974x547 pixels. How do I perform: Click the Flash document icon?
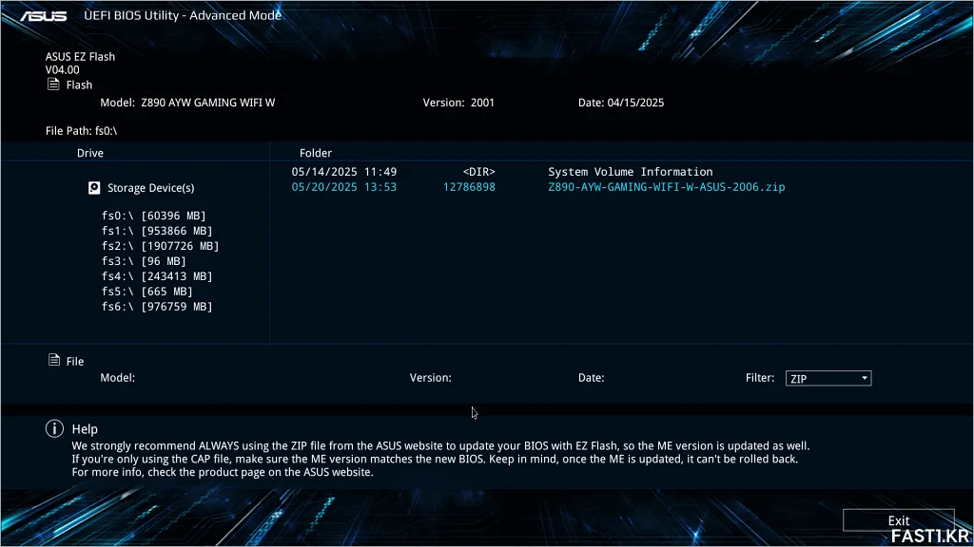click(53, 85)
